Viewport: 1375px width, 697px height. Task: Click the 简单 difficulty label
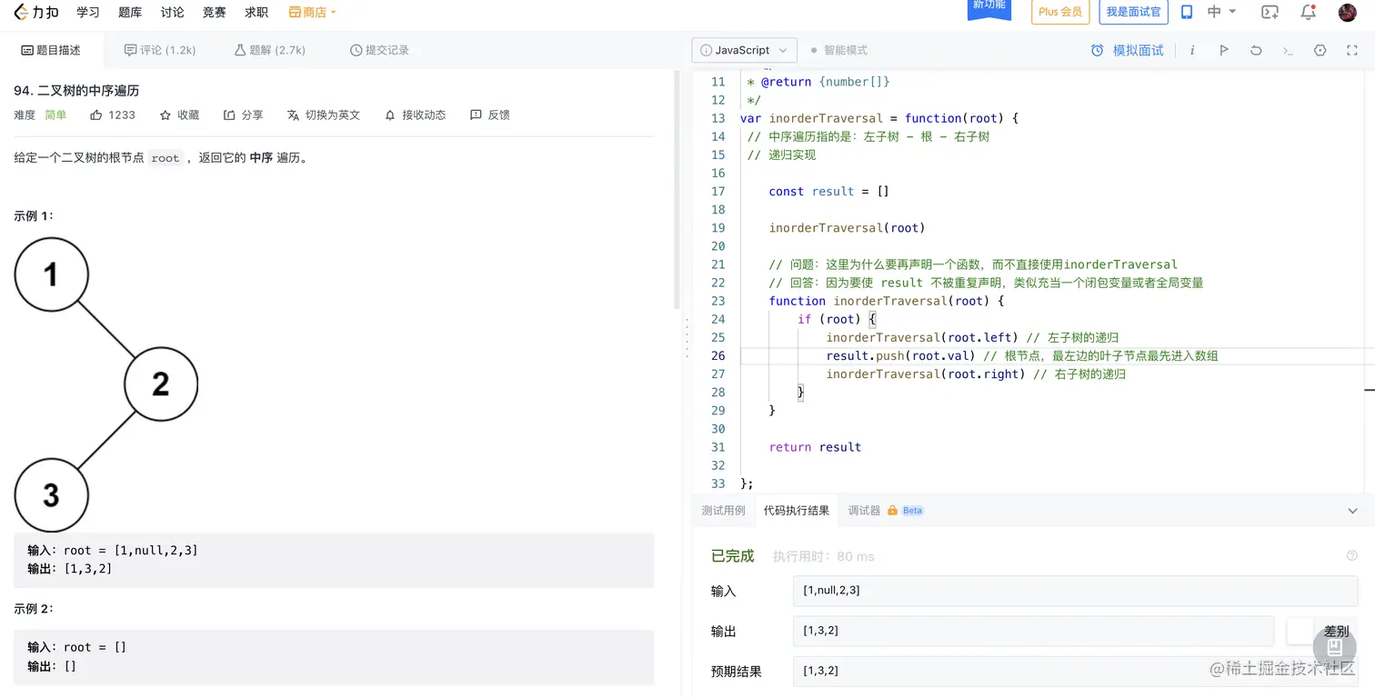[55, 115]
